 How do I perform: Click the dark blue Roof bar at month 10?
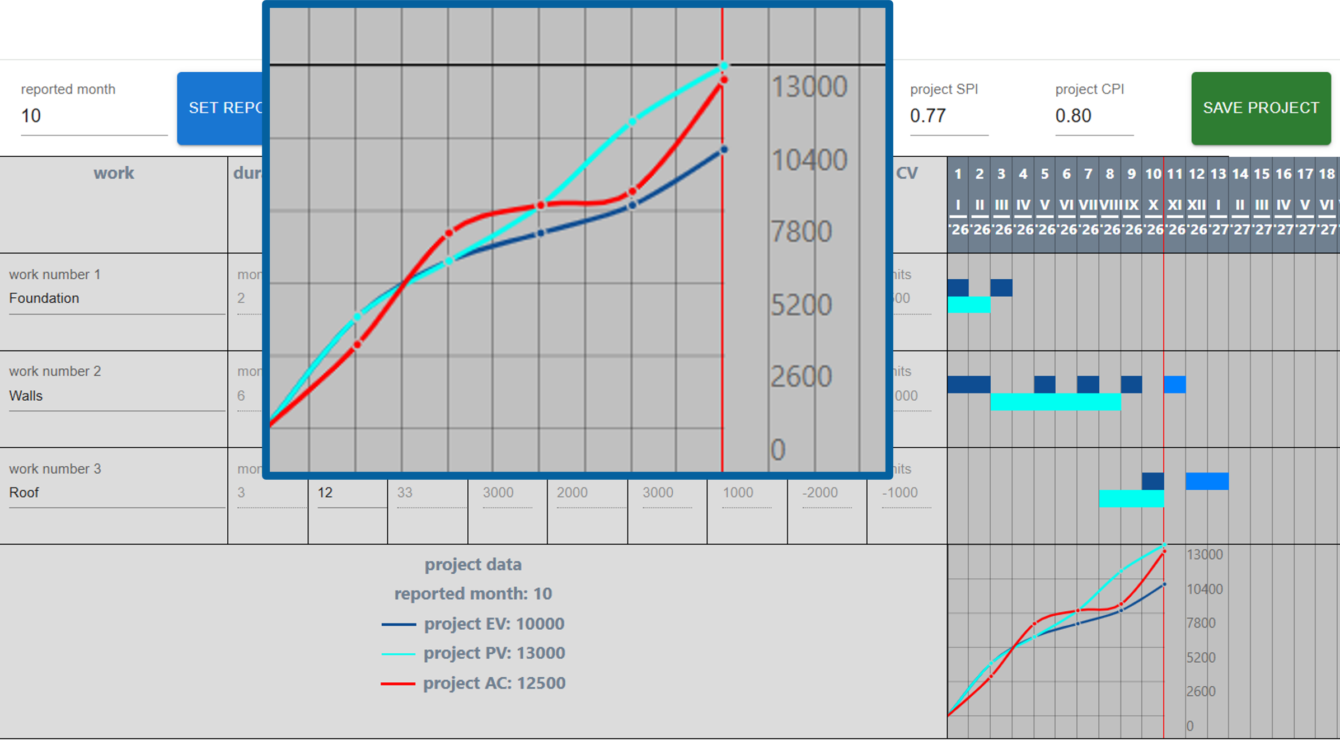[x=1152, y=481]
